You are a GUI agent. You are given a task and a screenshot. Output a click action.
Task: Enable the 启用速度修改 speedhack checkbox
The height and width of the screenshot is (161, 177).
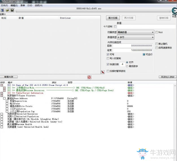tap(157, 48)
